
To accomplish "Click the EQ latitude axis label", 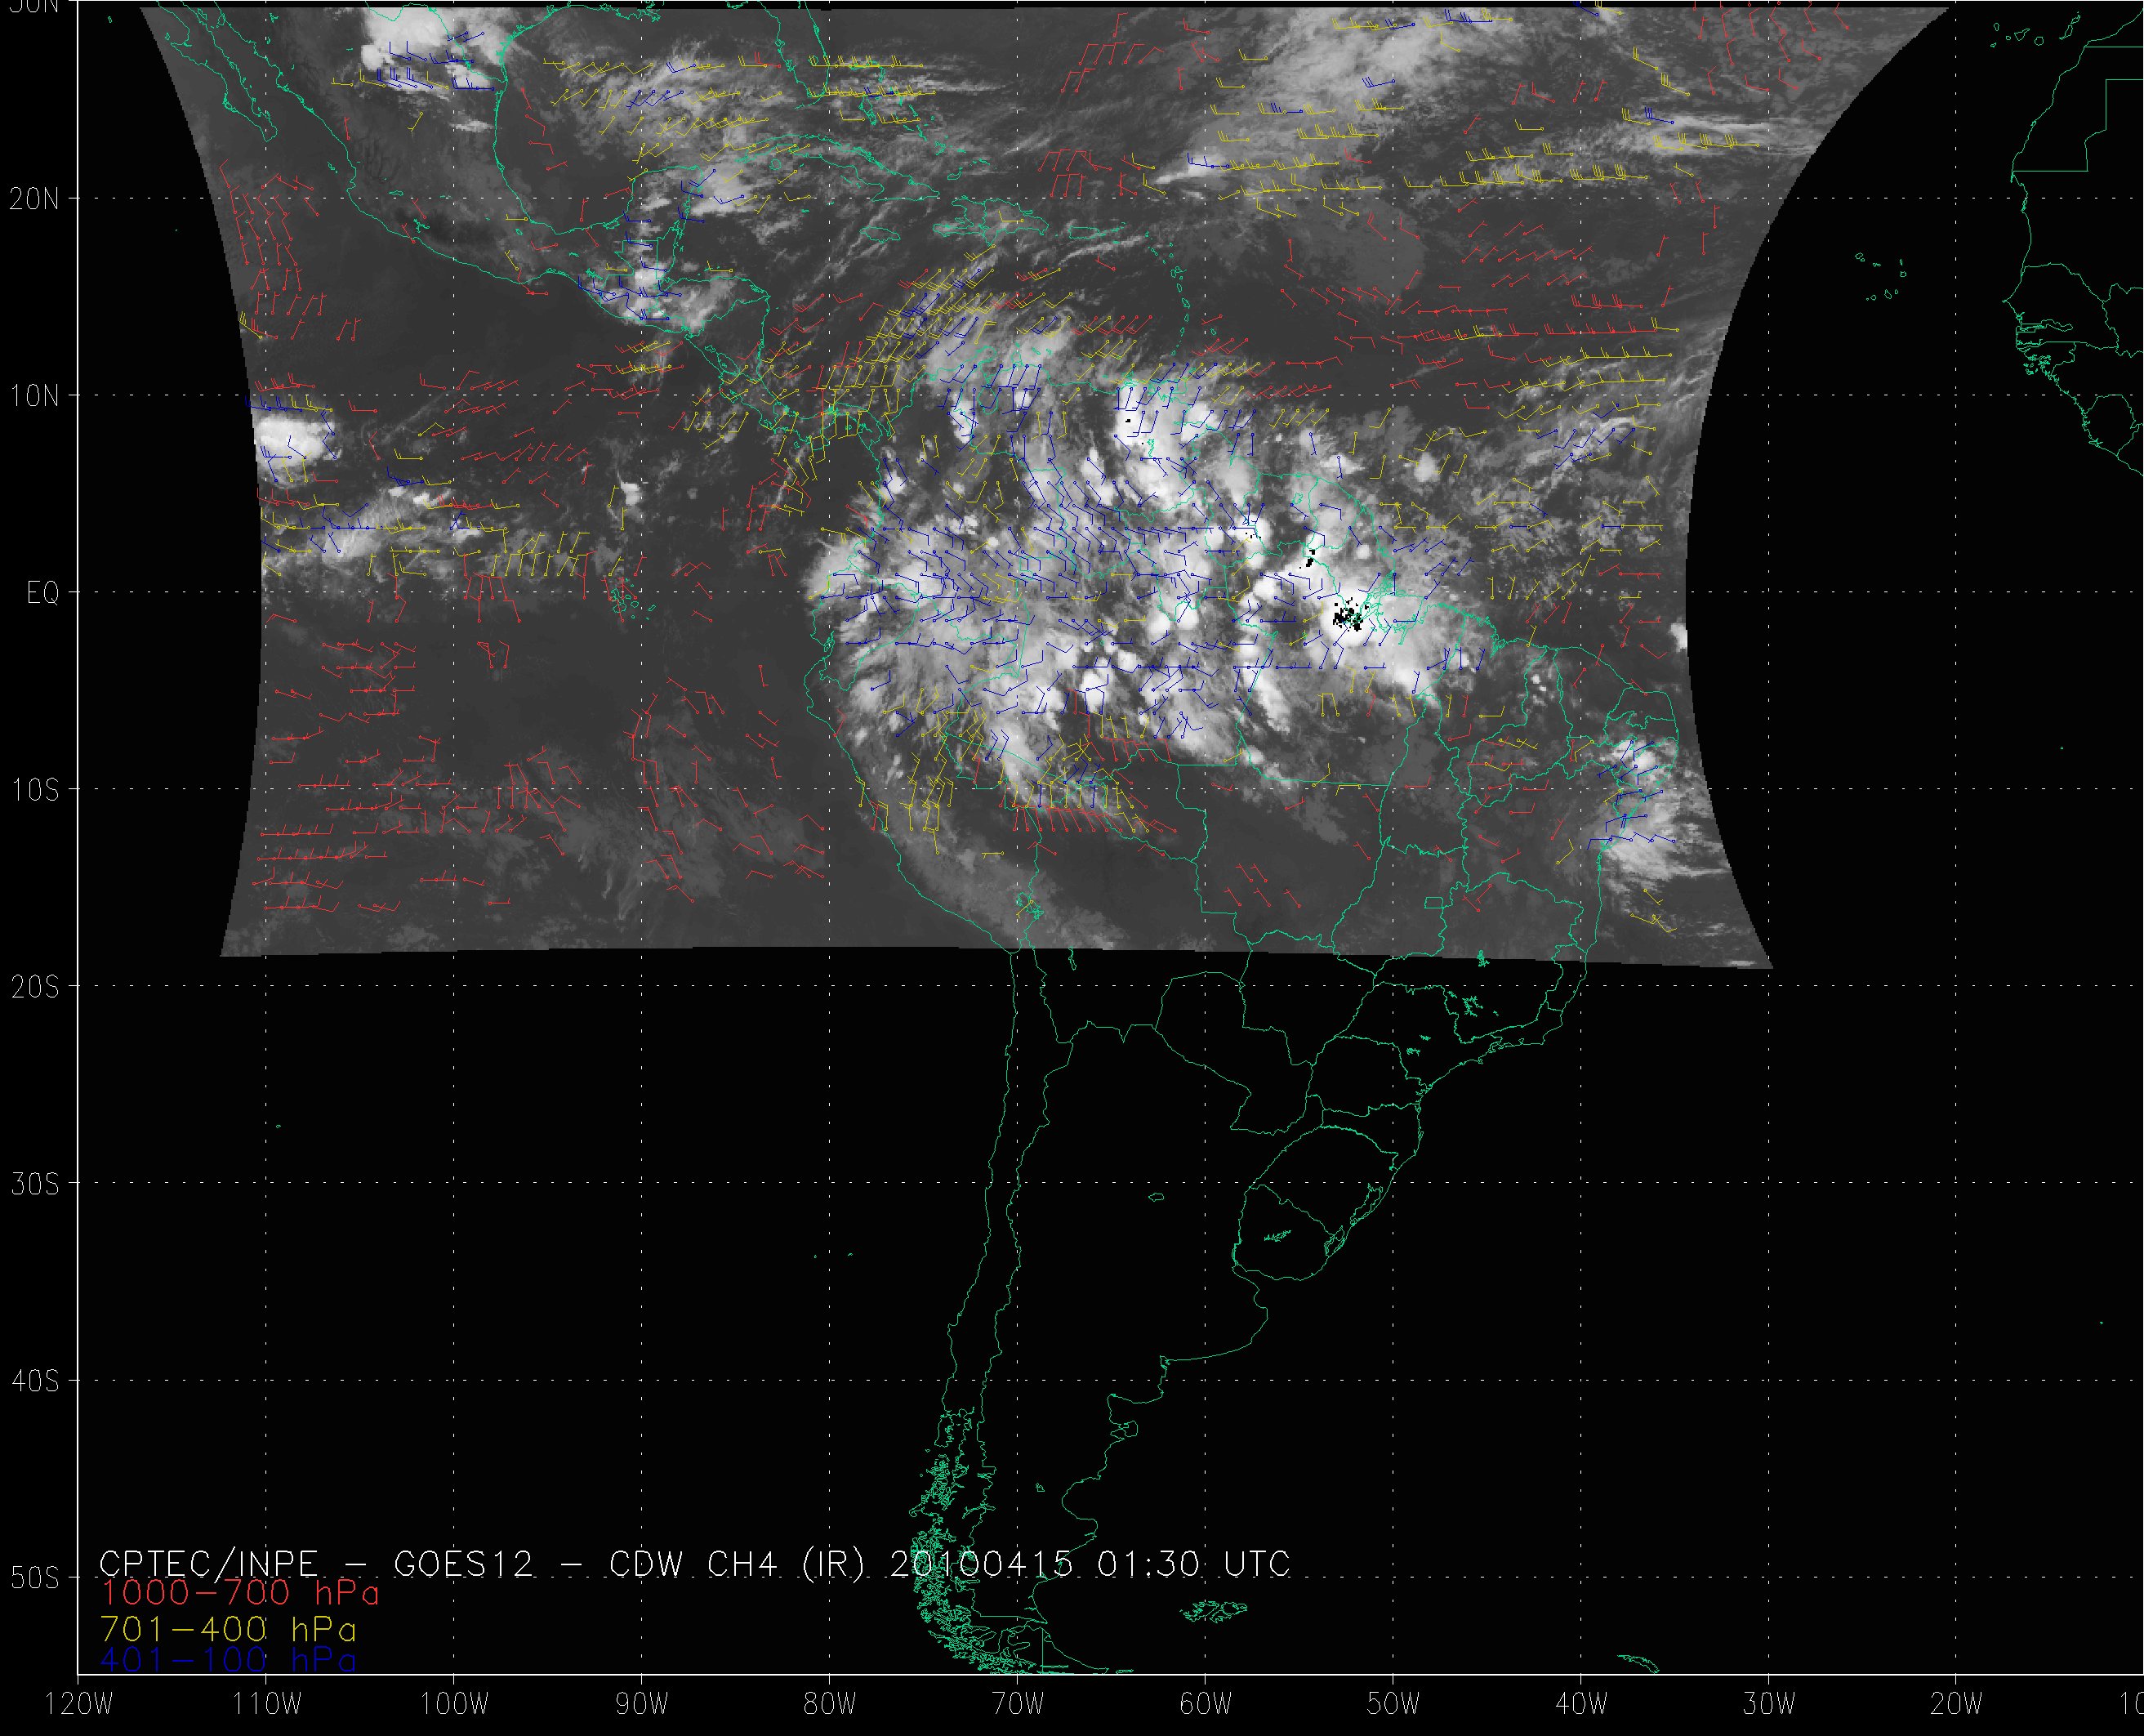I will [x=42, y=593].
